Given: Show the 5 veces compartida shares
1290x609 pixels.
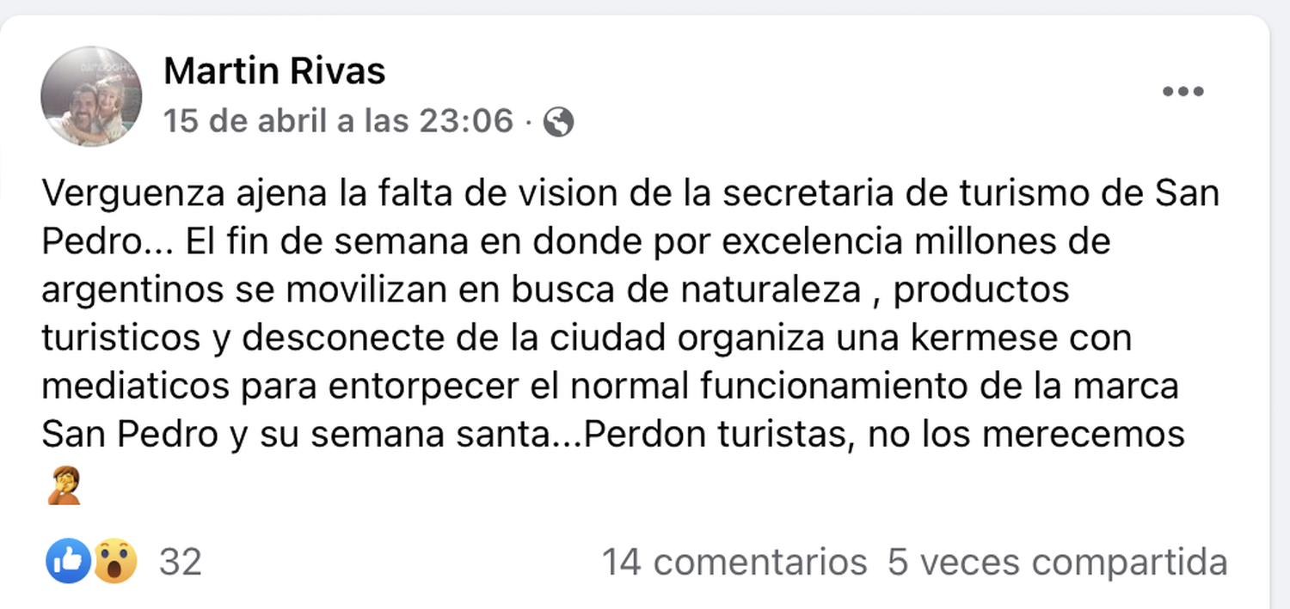Looking at the screenshot, I should [x=1057, y=563].
